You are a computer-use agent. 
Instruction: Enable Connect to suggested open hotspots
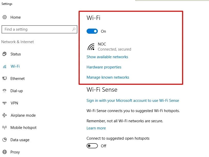[92, 146]
